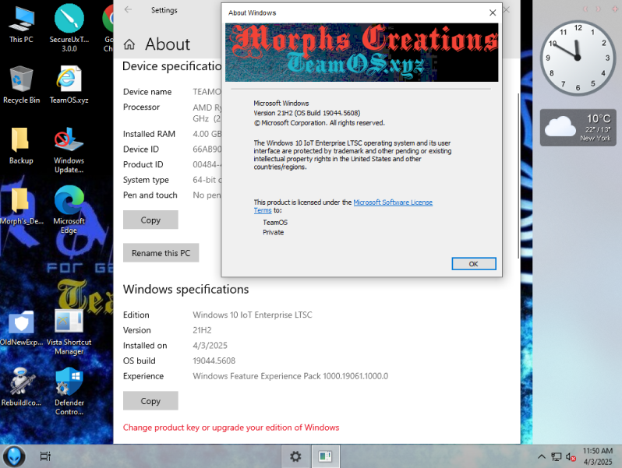This screenshot has width=622, height=468.
Task: Open Google Chrome desktop icon
Action: [108, 28]
